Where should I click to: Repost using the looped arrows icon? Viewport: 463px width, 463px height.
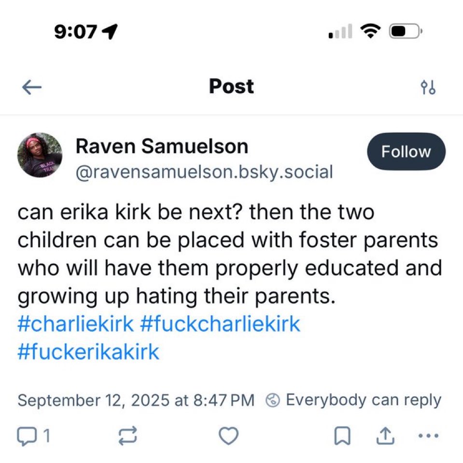pos(127,435)
